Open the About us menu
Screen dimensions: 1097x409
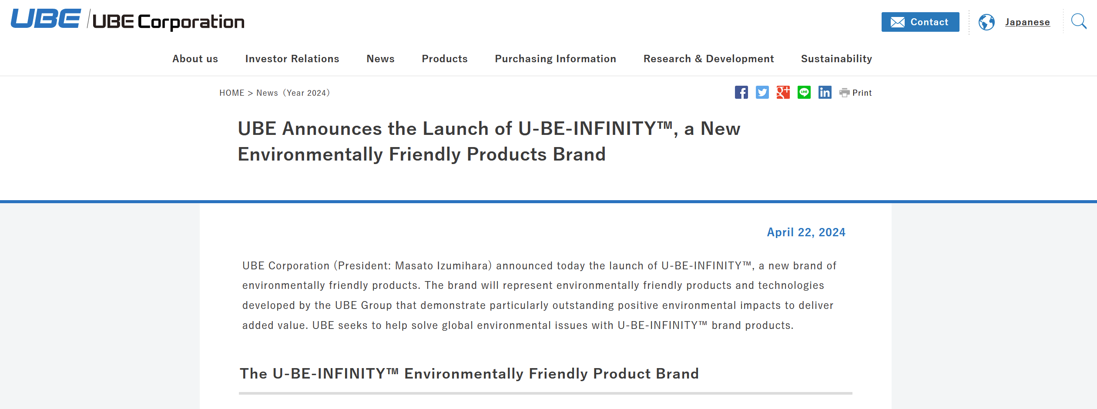[x=195, y=59]
